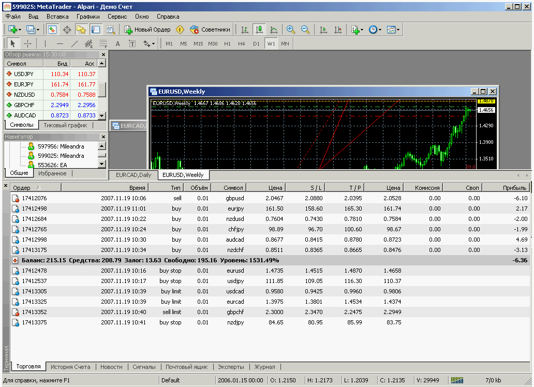Viewport: 534px width, 387px height.
Task: Enable the H4 timeframe button
Action: tap(242, 44)
